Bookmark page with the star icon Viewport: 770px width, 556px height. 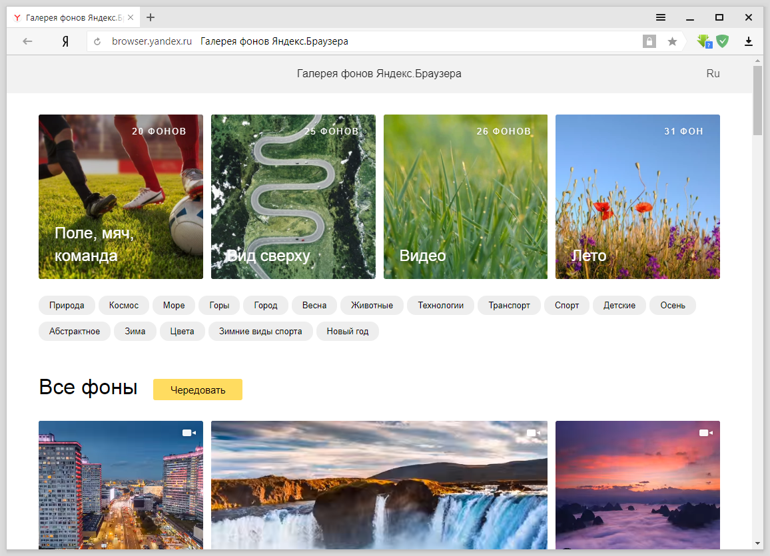(672, 41)
